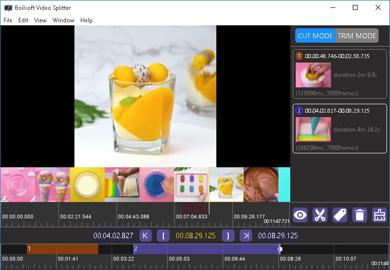Screen dimensions: 390x270
Task: Select orange segment 1 on timeline
Action: pos(63,249)
